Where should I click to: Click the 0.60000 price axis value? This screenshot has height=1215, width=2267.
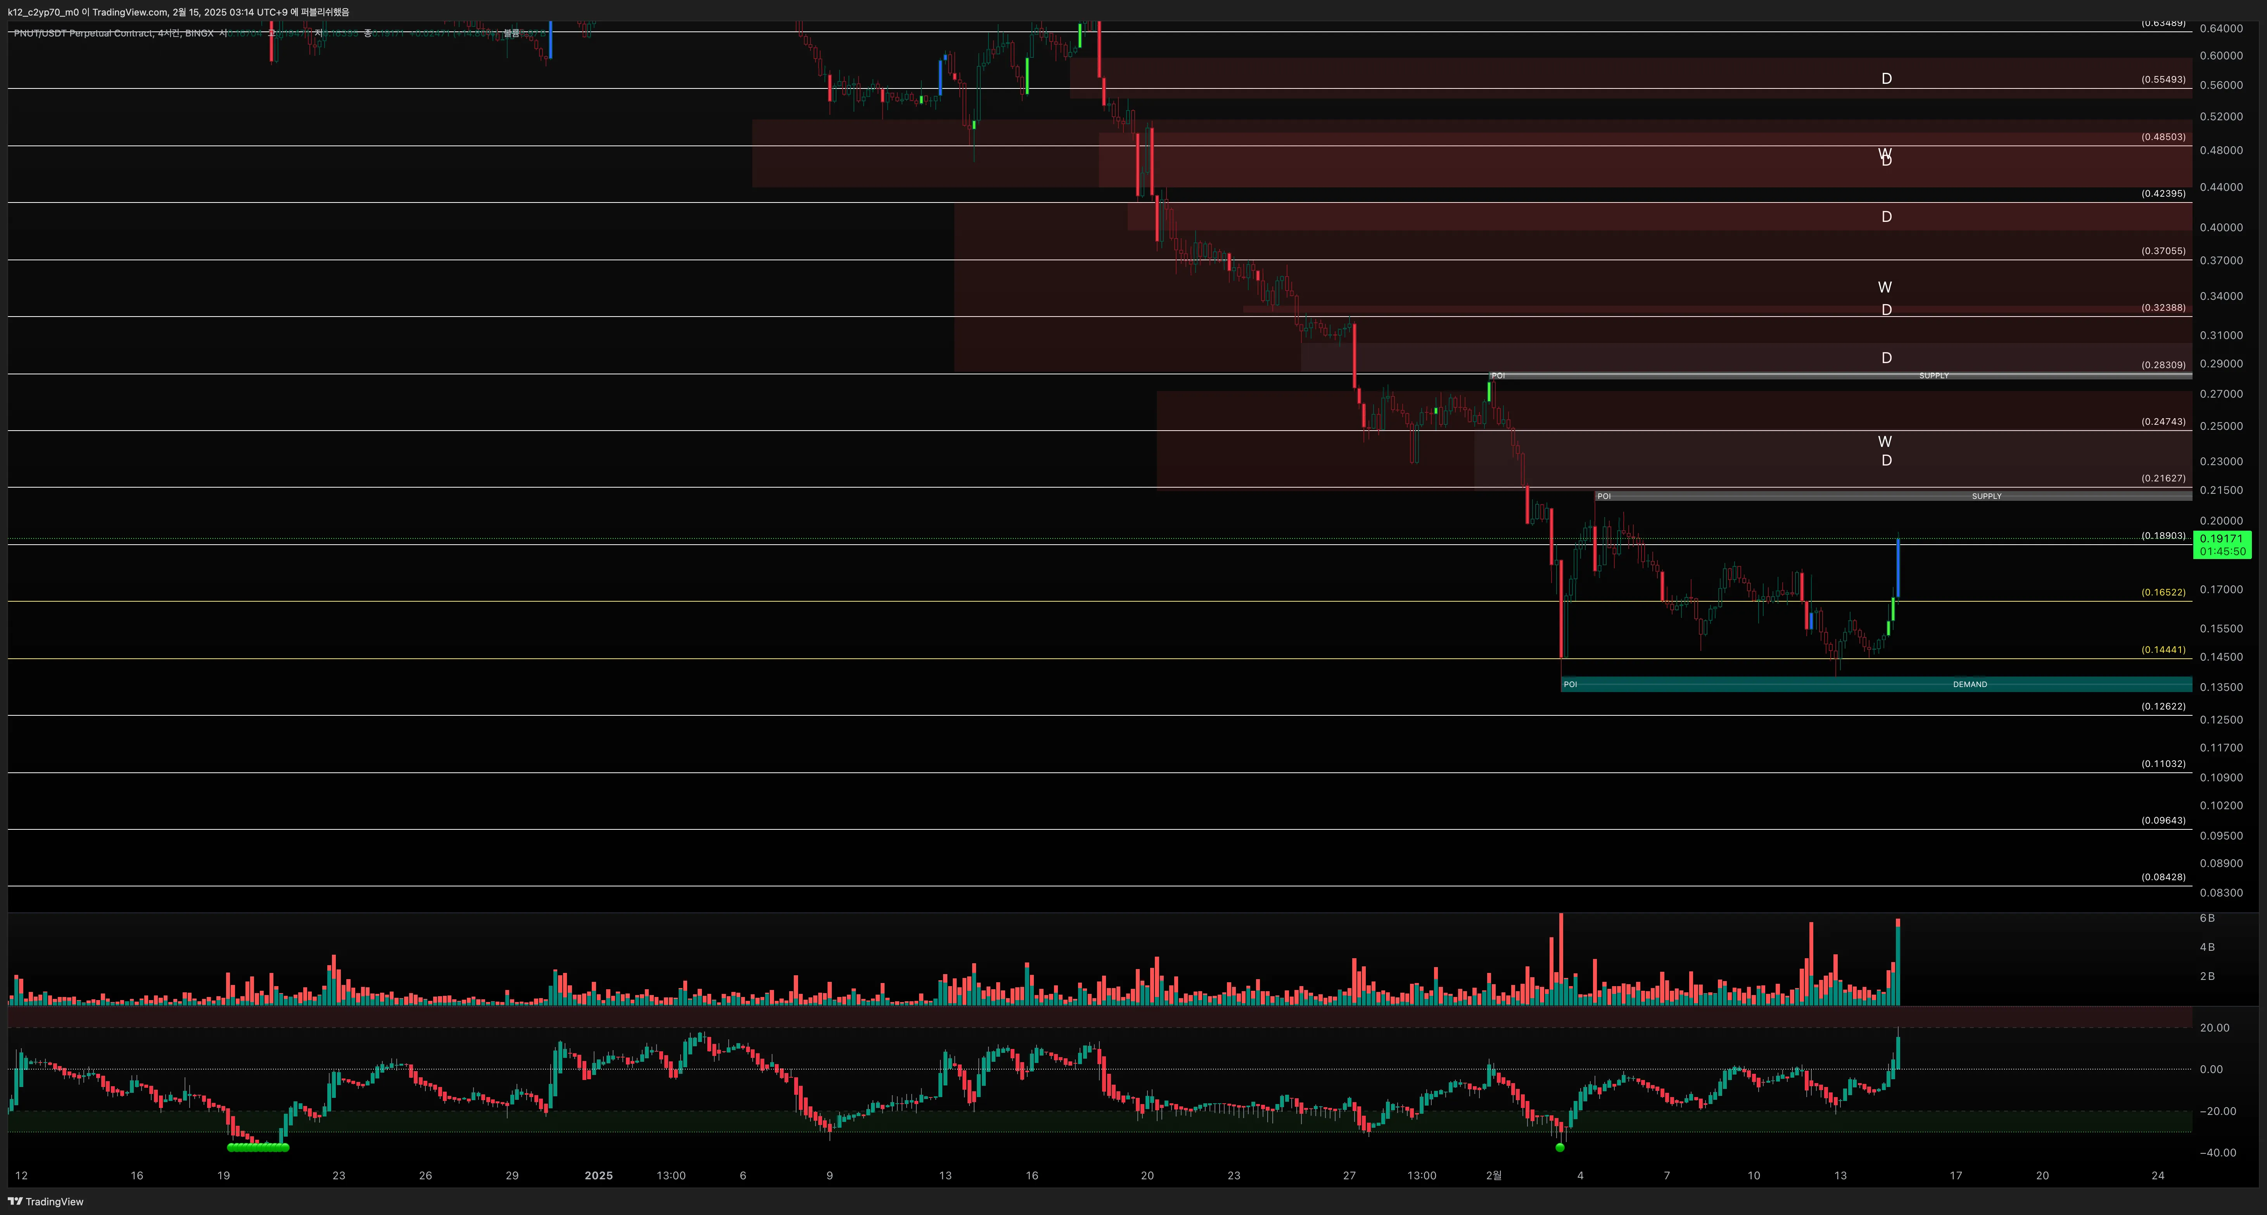pyautogui.click(x=2221, y=55)
